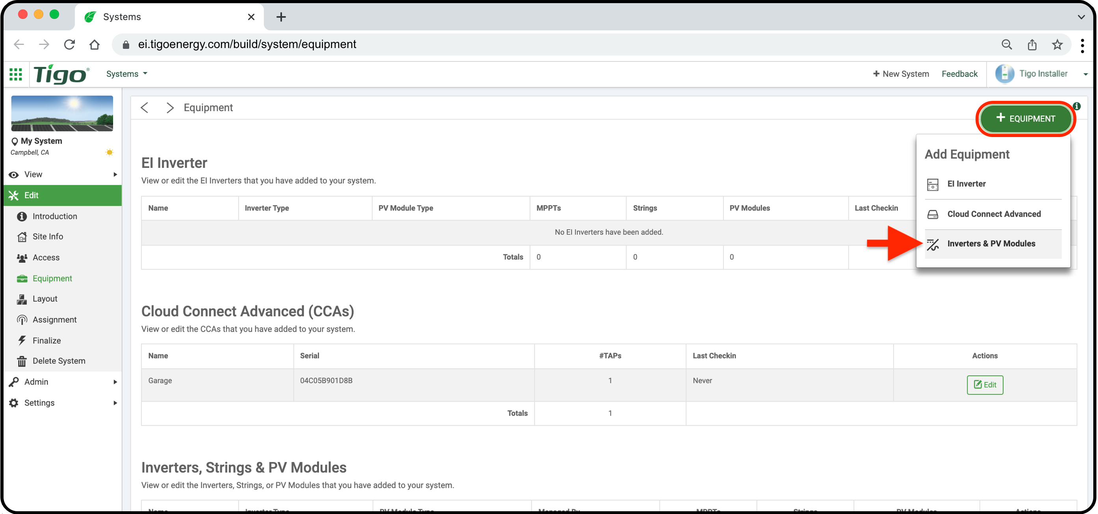The height and width of the screenshot is (514, 1098).
Task: Click the #TAPs column header
Action: coord(610,356)
